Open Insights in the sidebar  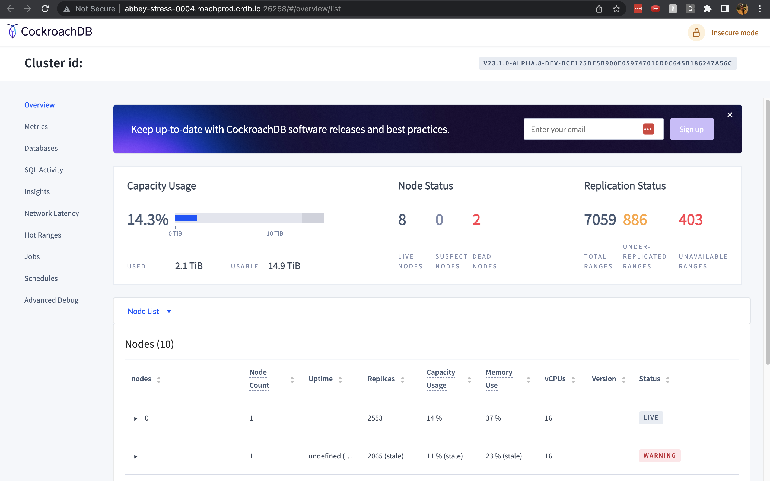pyautogui.click(x=37, y=191)
